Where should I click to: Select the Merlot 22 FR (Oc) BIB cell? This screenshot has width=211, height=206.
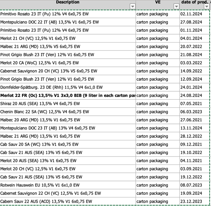point(68,95)
